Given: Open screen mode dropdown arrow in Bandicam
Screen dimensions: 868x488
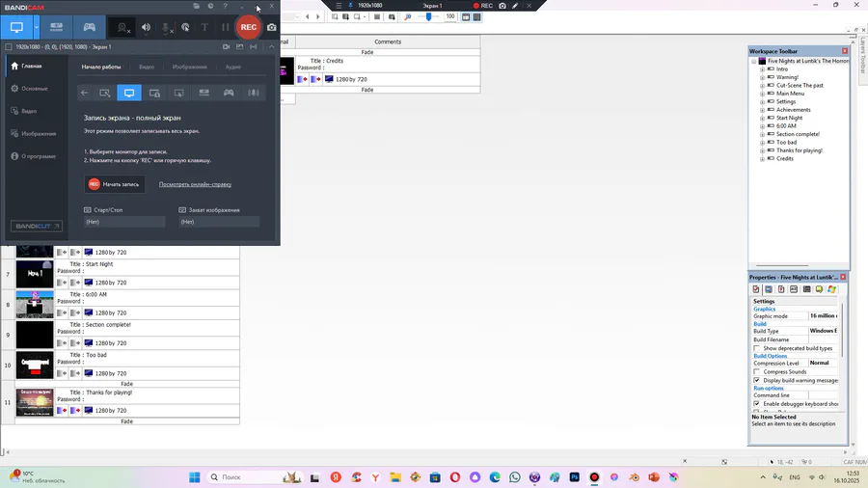Looking at the screenshot, I should pos(37,27).
